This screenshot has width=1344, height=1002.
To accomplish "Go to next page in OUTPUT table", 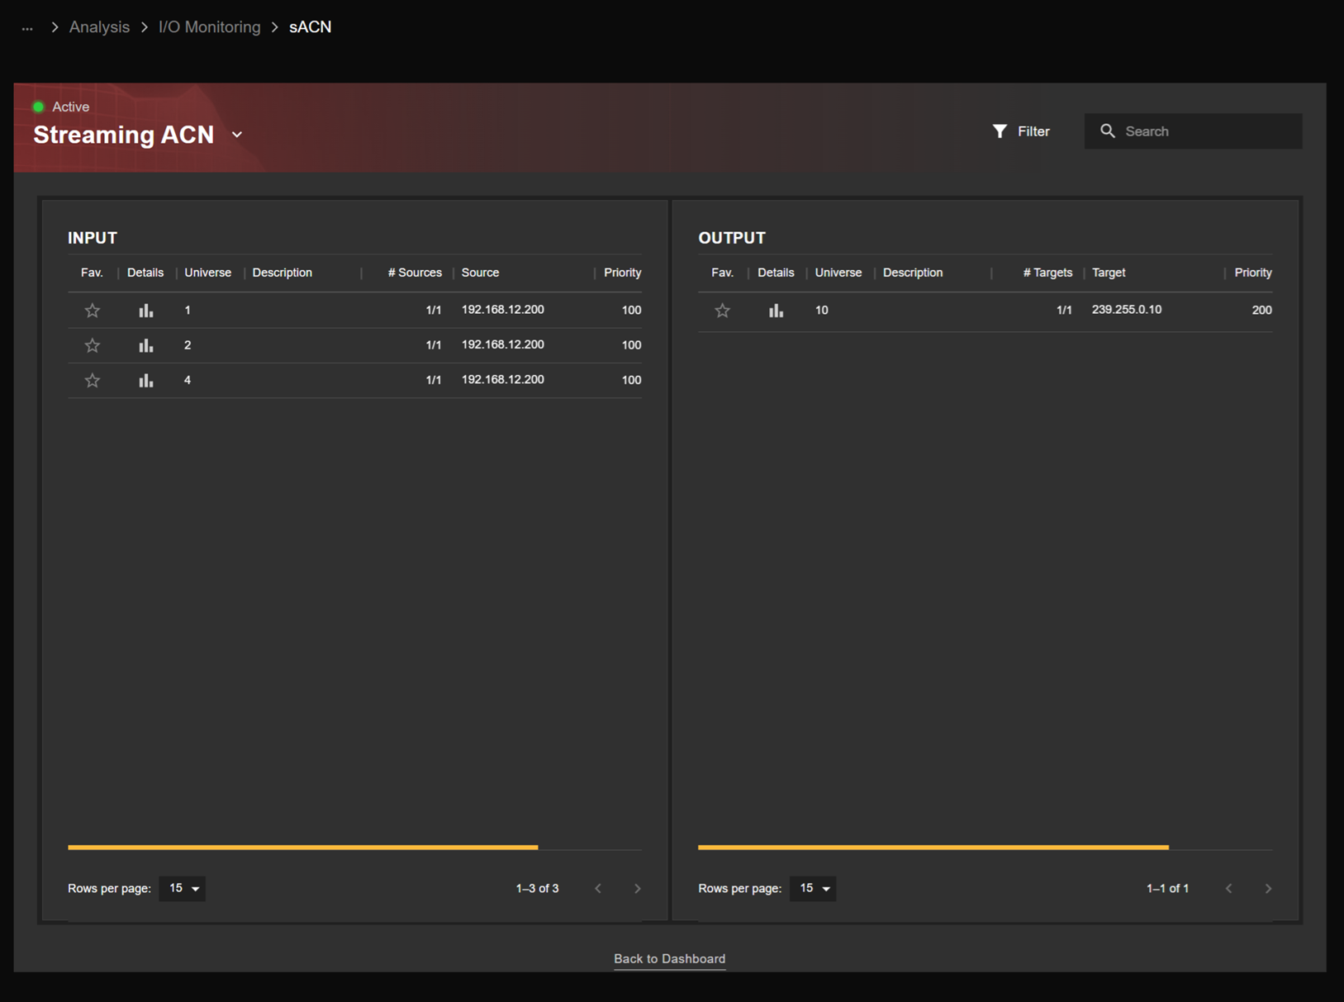I will [x=1268, y=889].
